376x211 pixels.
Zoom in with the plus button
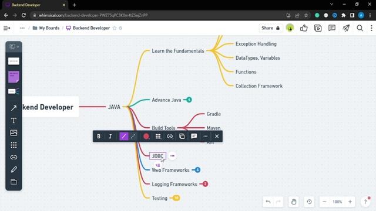click(350, 202)
